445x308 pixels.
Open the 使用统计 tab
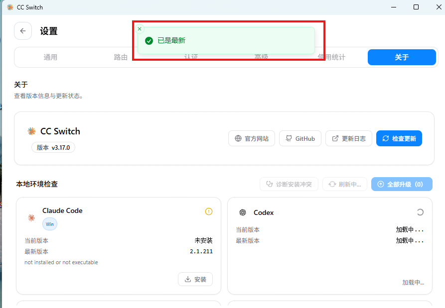331,57
